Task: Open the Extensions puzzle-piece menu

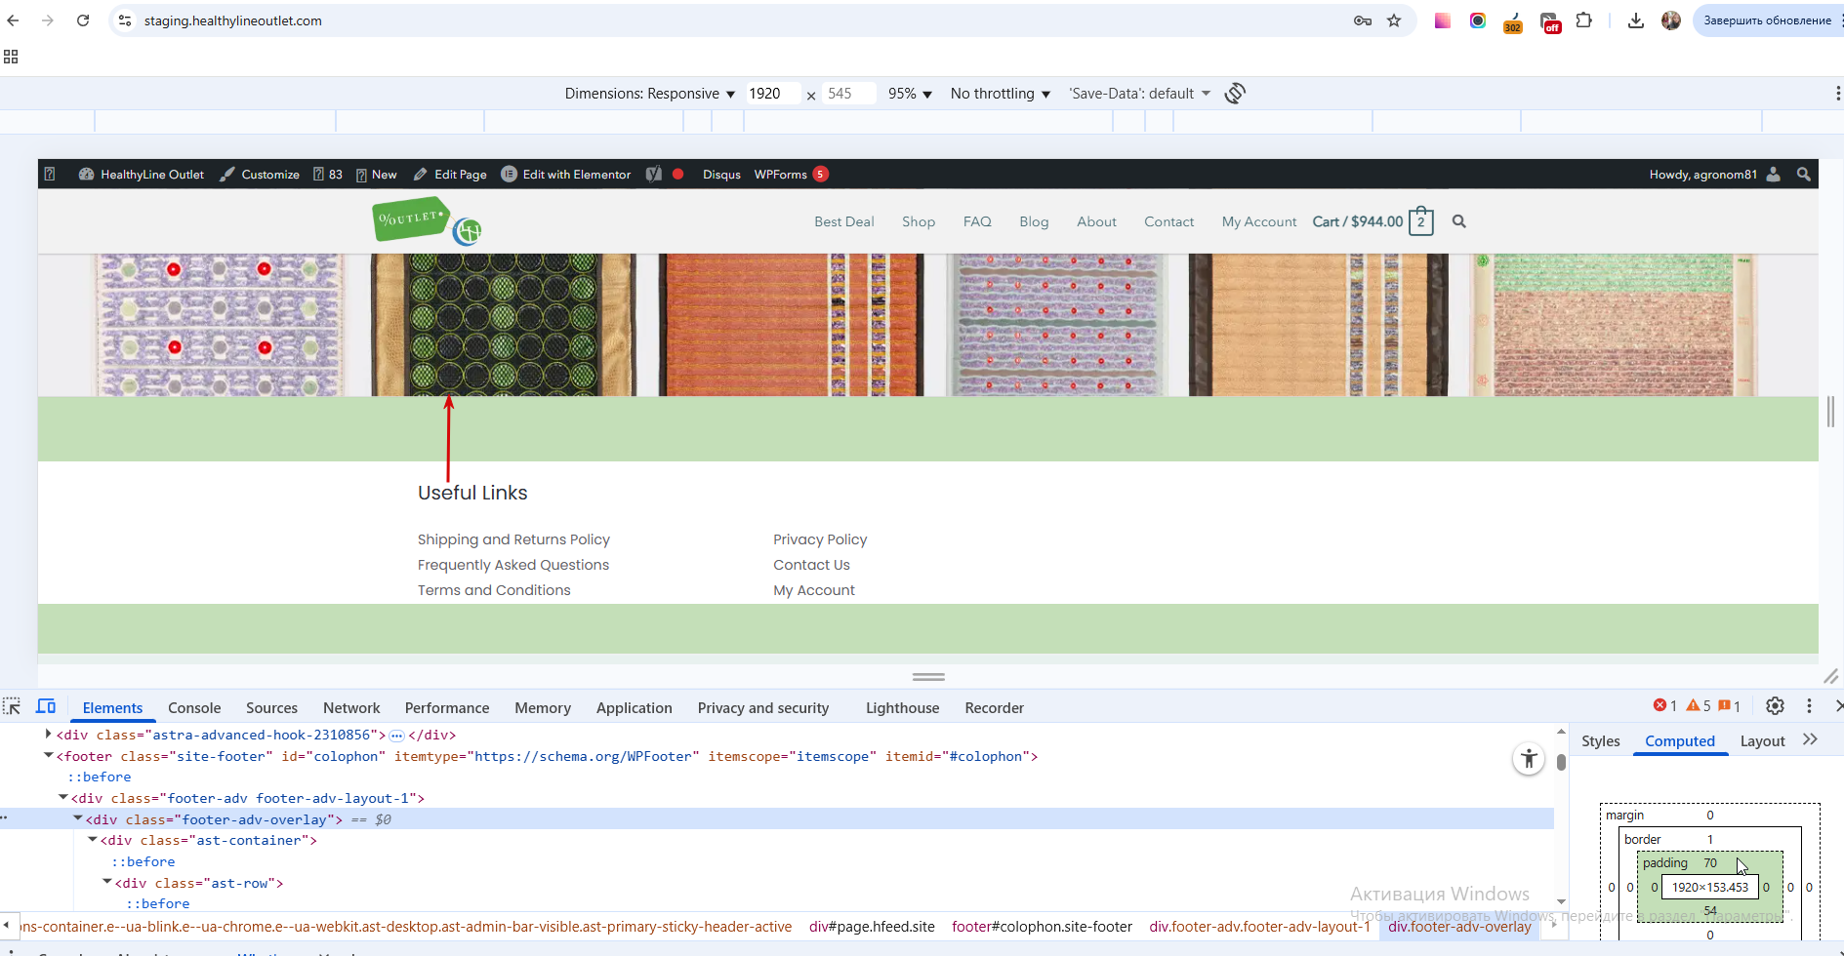Action: coord(1584,20)
